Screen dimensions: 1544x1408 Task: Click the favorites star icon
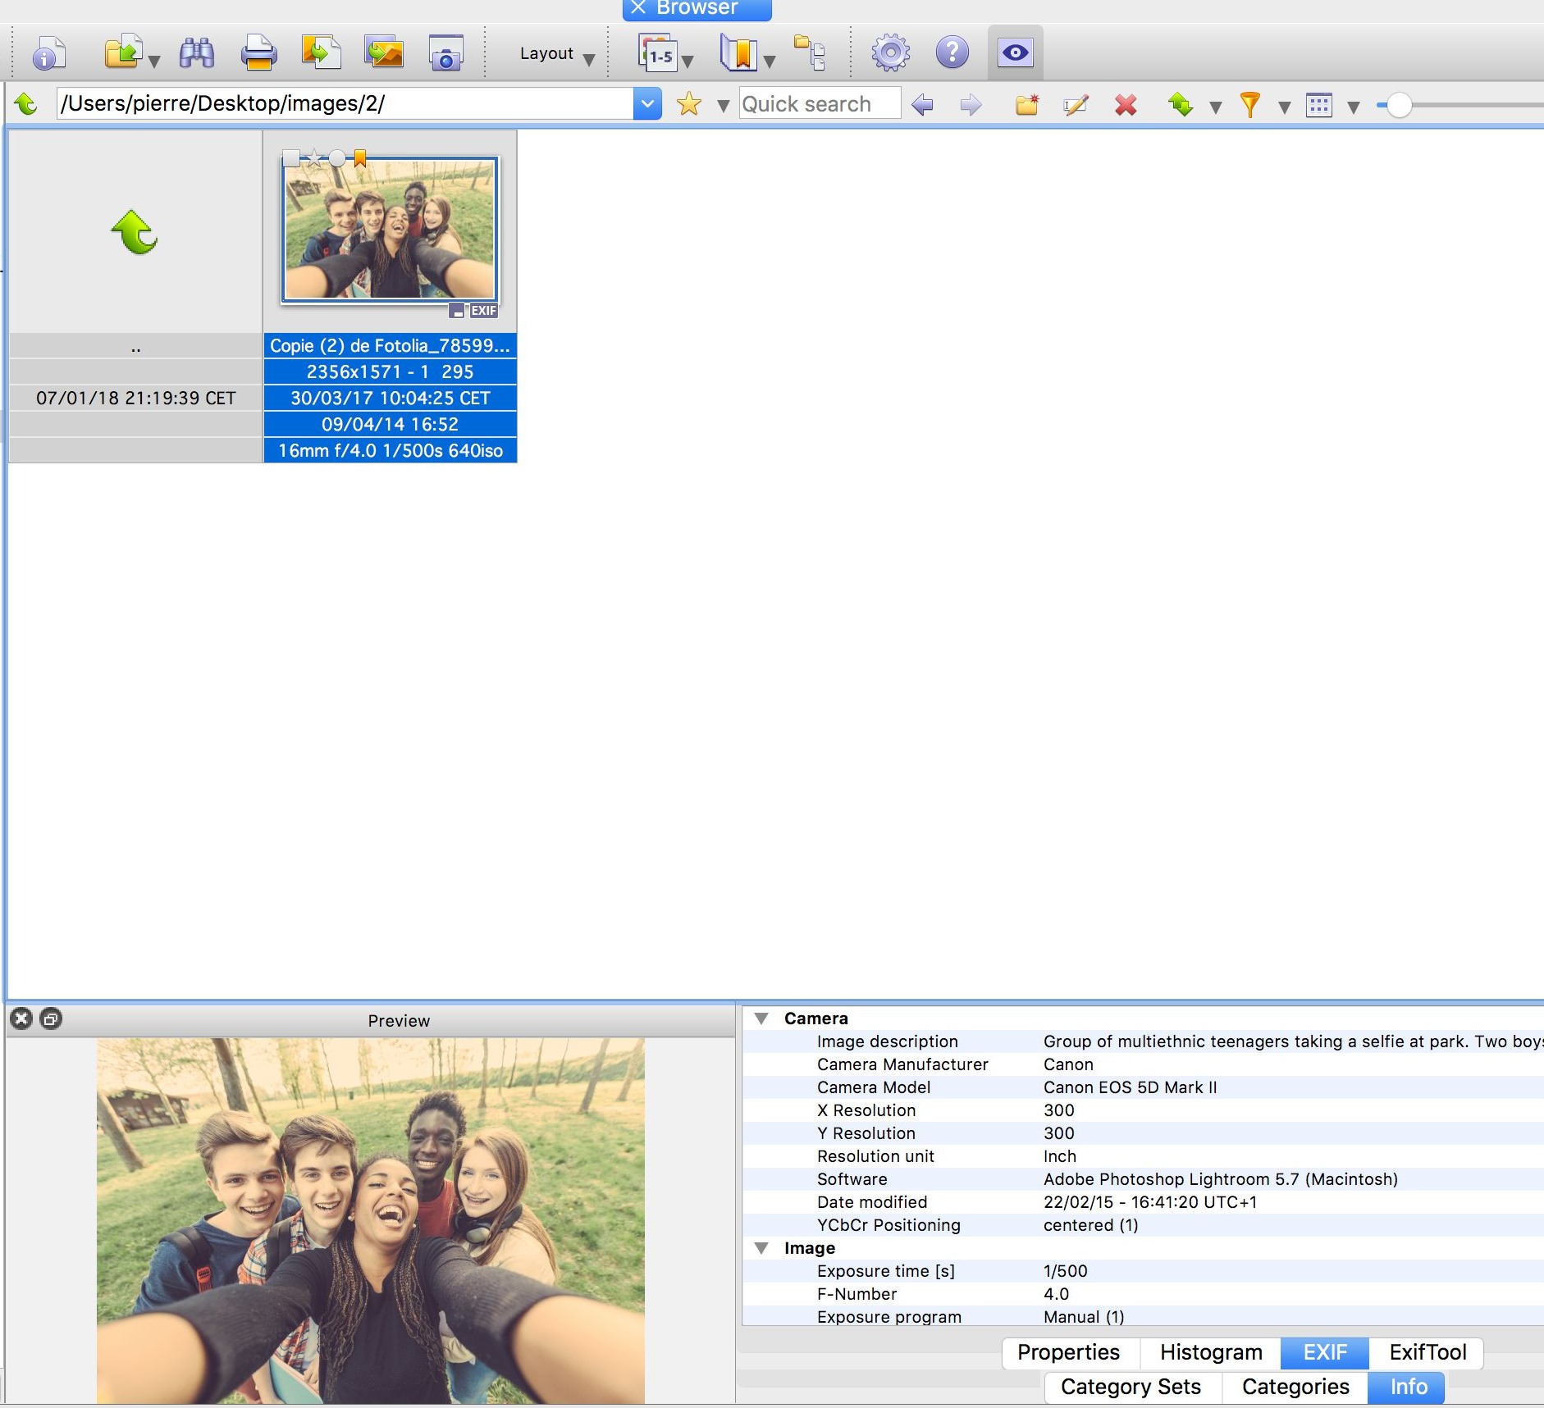pyautogui.click(x=688, y=104)
